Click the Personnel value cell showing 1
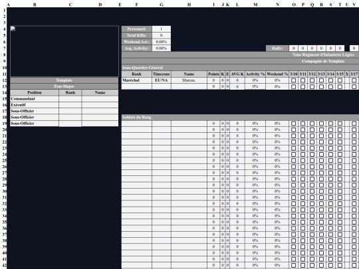 click(162, 29)
